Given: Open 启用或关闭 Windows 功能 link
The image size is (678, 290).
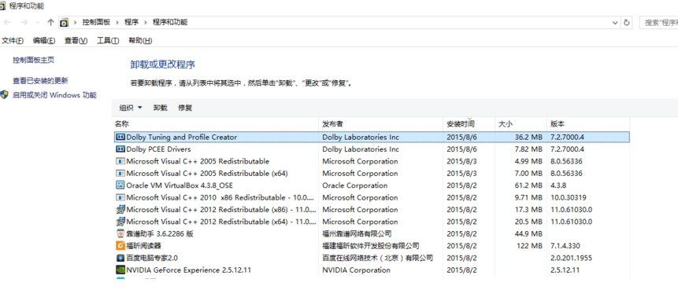Looking at the screenshot, I should pos(54,95).
